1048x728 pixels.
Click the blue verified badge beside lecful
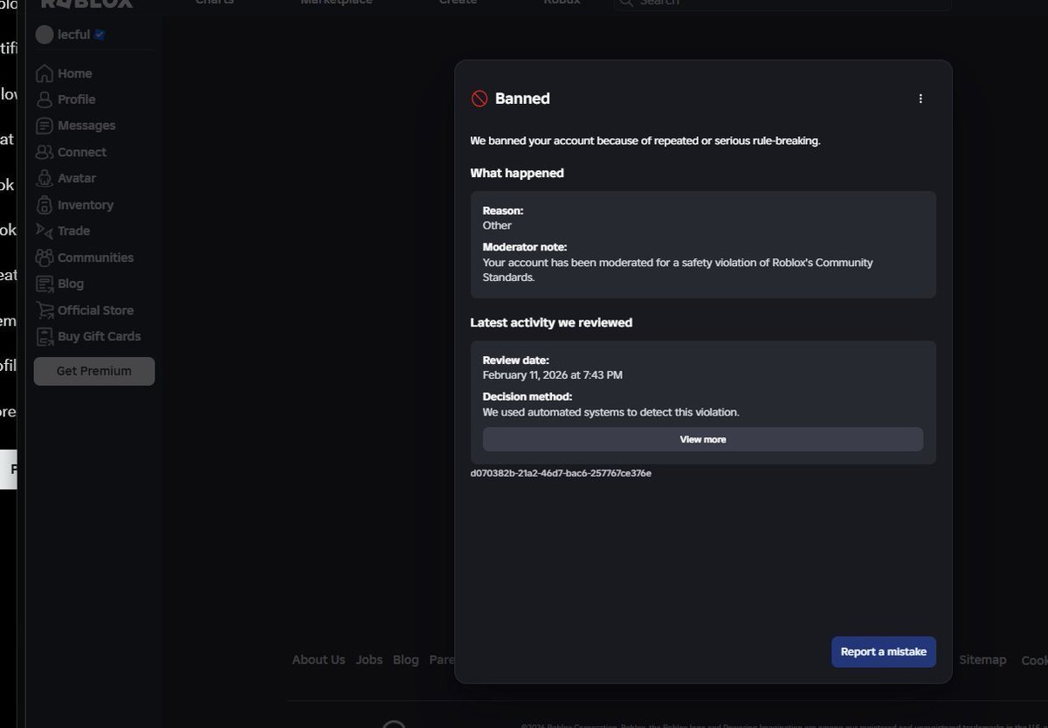100,35
